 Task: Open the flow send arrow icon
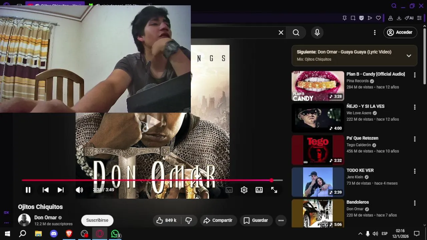click(x=370, y=18)
